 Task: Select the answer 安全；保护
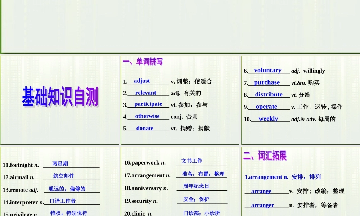(x=196, y=199)
